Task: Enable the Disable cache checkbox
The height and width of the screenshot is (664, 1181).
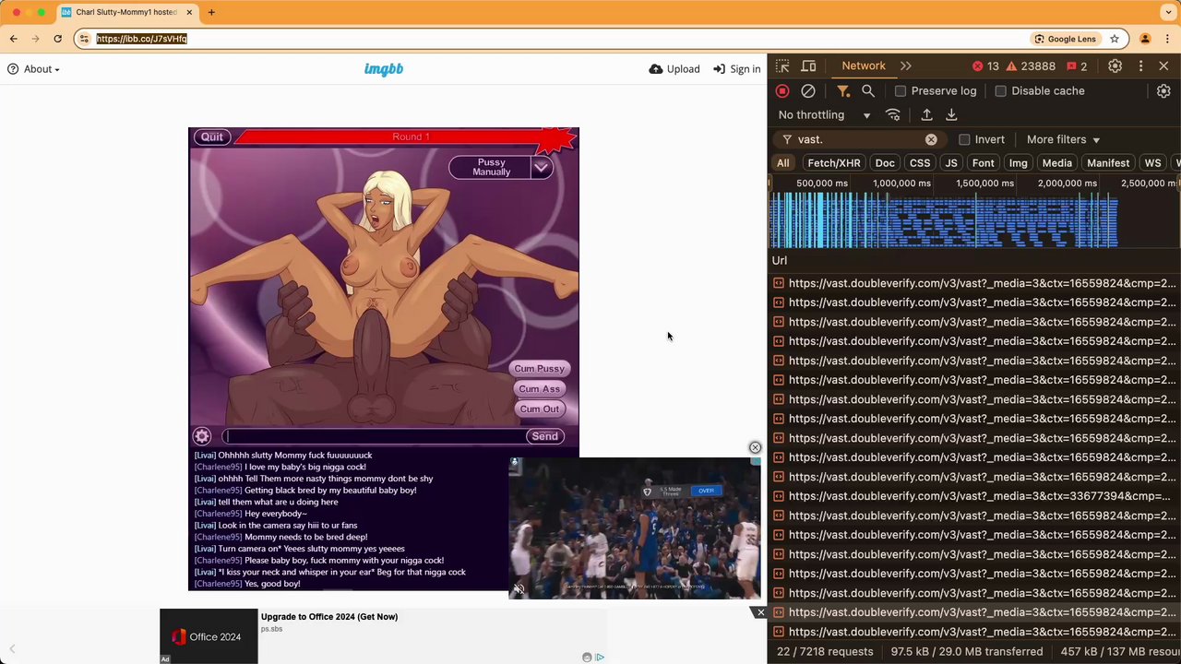Action: click(1000, 91)
